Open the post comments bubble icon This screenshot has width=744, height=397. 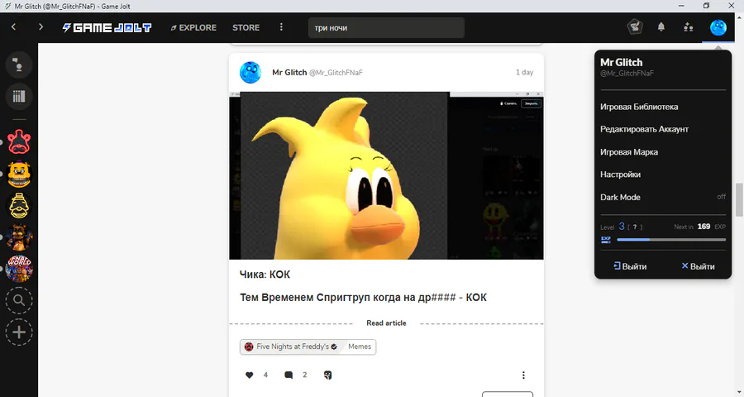coord(288,375)
